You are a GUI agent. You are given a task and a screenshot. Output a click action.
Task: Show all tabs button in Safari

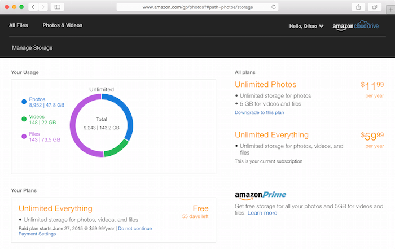(375, 7)
